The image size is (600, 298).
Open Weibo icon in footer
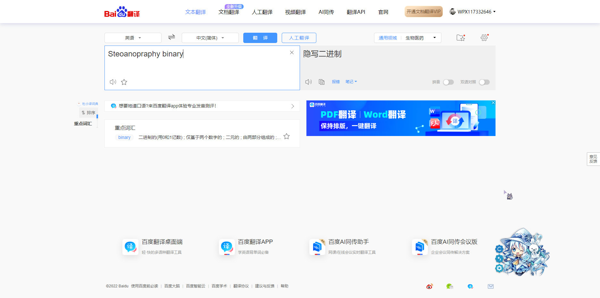point(429,286)
